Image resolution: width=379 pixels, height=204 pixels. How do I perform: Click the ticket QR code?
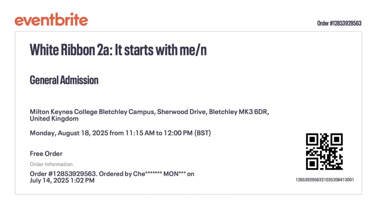click(324, 151)
